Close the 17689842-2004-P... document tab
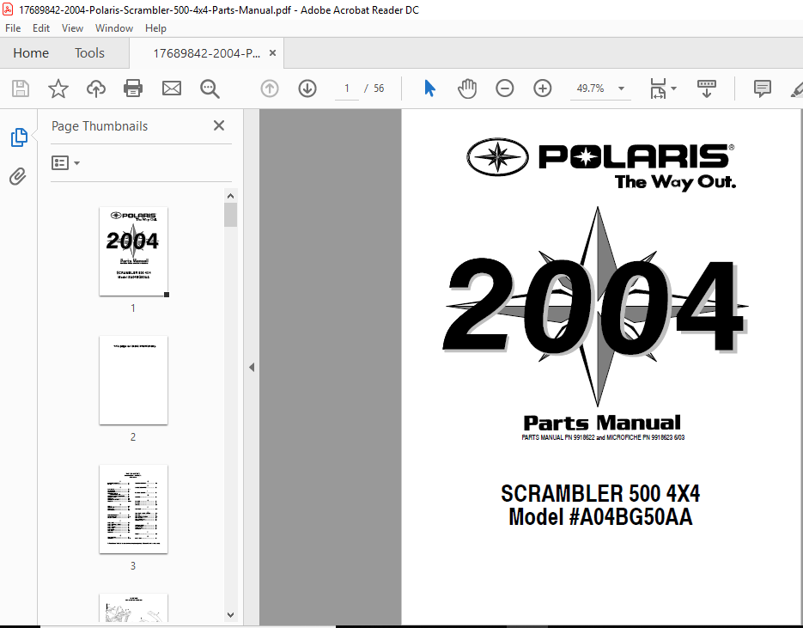The height and width of the screenshot is (628, 803). (272, 52)
